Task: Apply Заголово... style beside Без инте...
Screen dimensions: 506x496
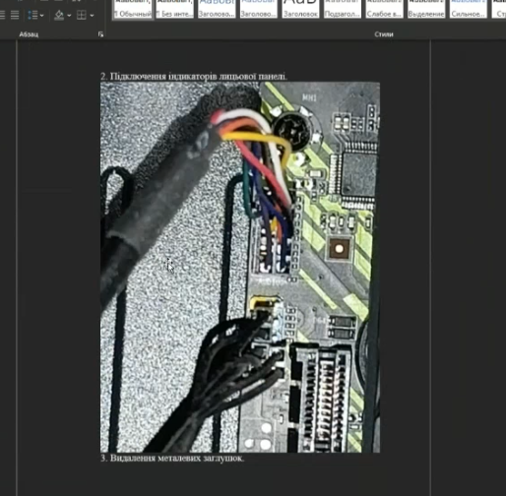Action: 217,9
